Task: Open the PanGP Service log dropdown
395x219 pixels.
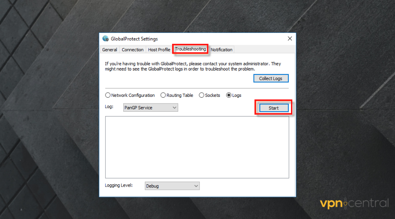Action: tap(151, 108)
